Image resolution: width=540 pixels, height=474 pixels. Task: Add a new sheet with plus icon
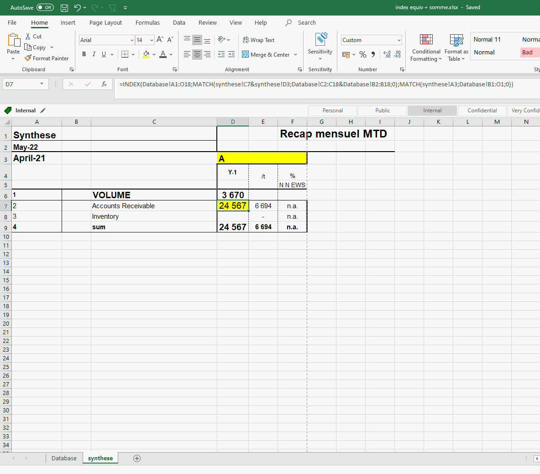(x=137, y=458)
